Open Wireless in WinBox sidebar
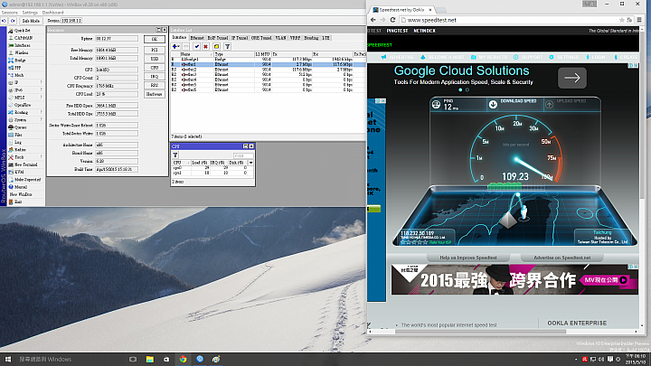Viewport: 651px width, 366px height. tap(22, 52)
